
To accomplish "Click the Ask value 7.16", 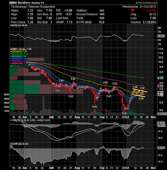I will click(49, 11).
